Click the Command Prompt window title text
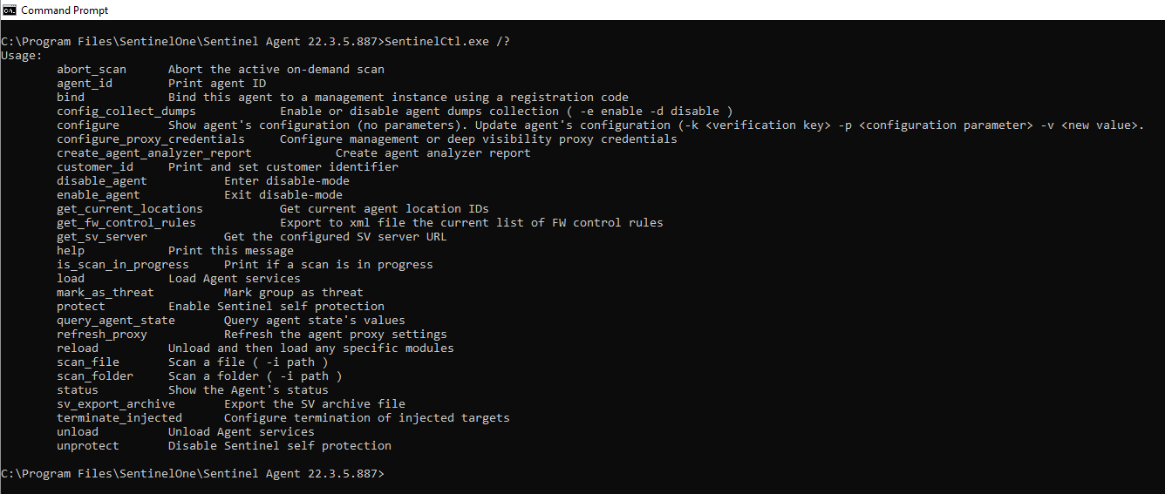1165x494 pixels. (65, 10)
